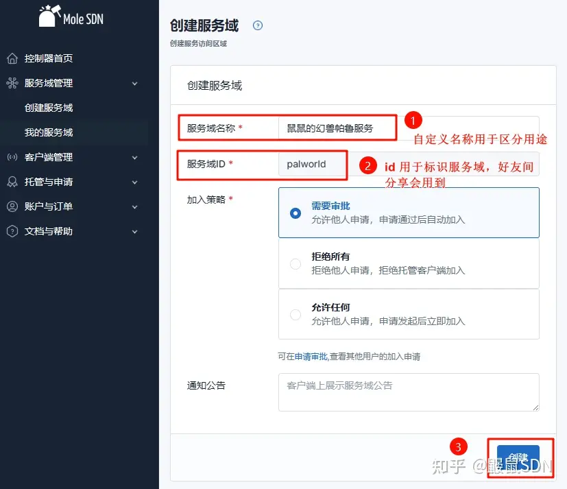Image resolution: width=567 pixels, height=489 pixels.
Task: Expand the 客户端管理 chevron
Action: pos(134,157)
